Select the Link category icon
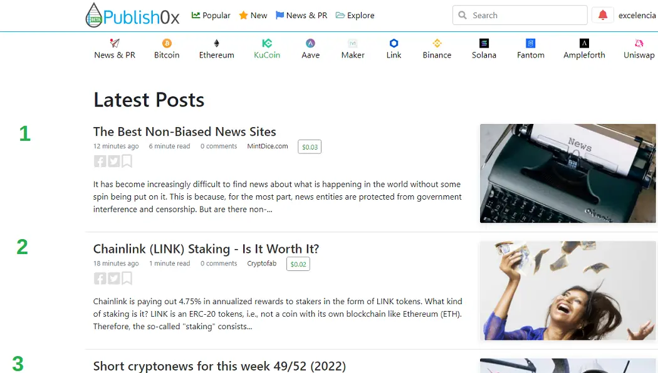 (x=394, y=43)
